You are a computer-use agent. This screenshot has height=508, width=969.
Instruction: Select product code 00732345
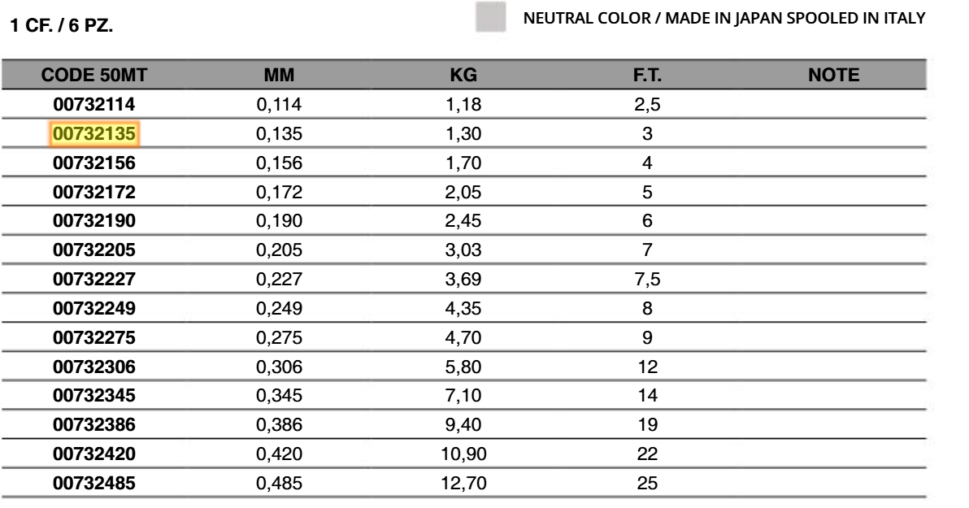coord(94,395)
